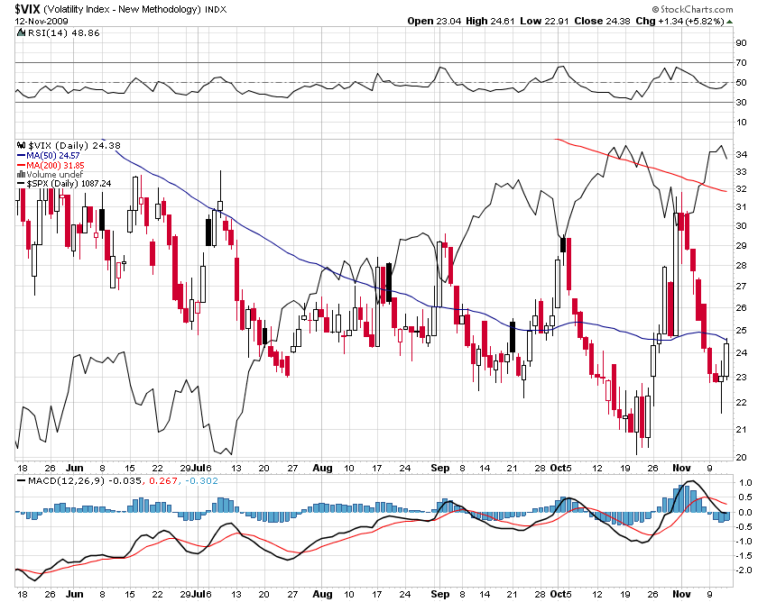Click the 70 overbought level on RSI axis
This screenshot has width=767, height=602.
pyautogui.click(x=741, y=63)
